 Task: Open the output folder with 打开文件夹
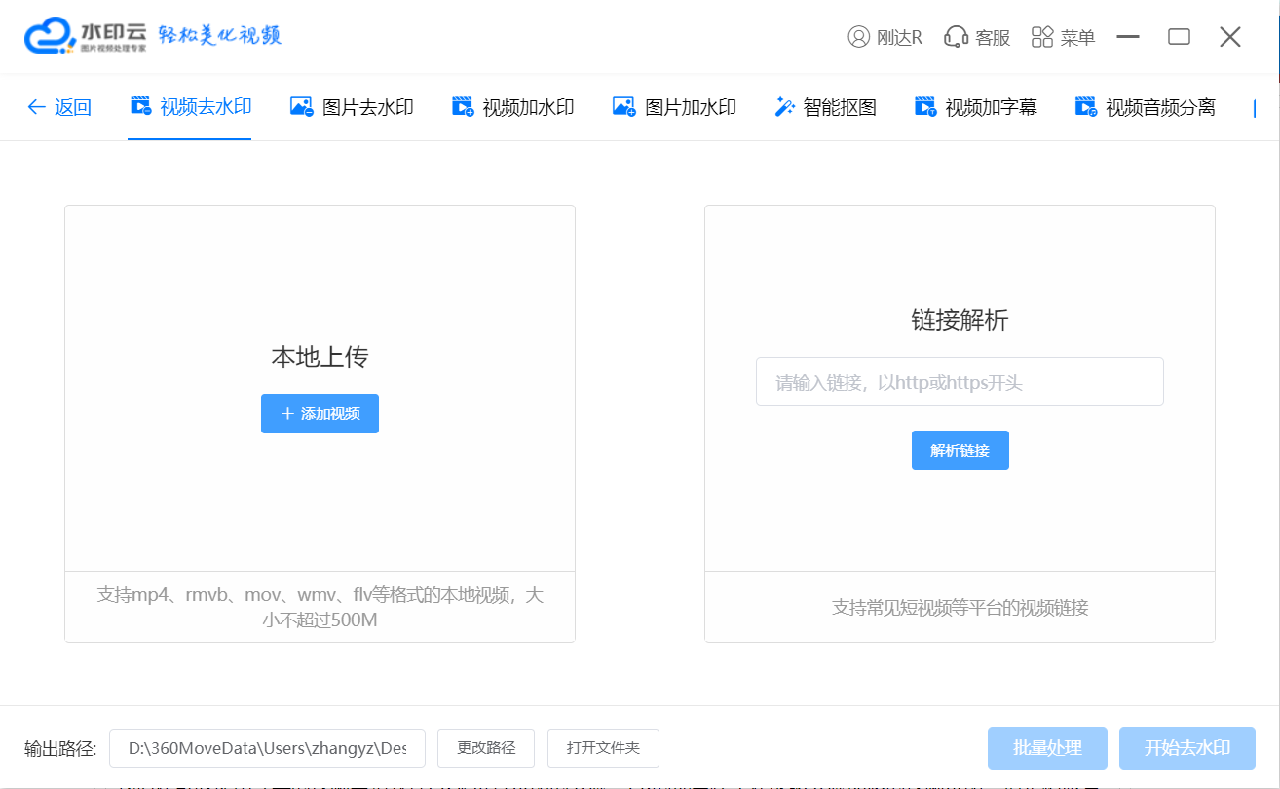603,748
